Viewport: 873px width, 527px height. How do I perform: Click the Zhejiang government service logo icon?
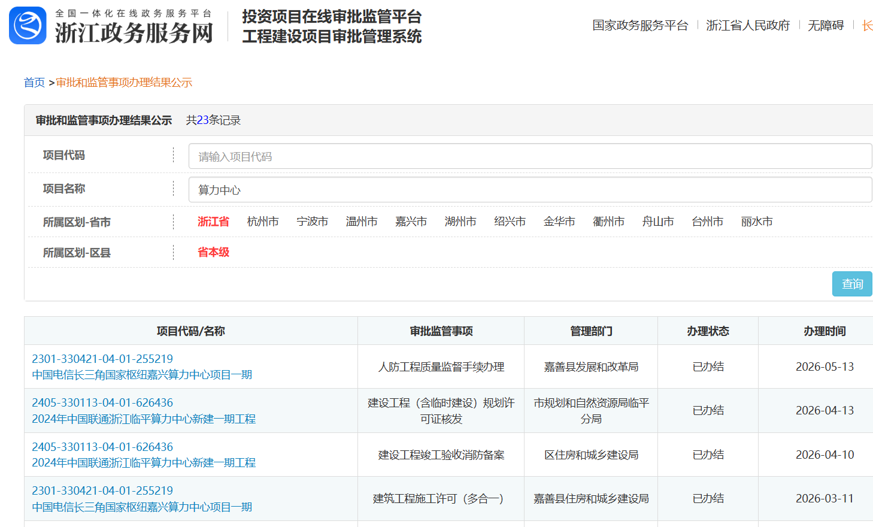coord(28,26)
